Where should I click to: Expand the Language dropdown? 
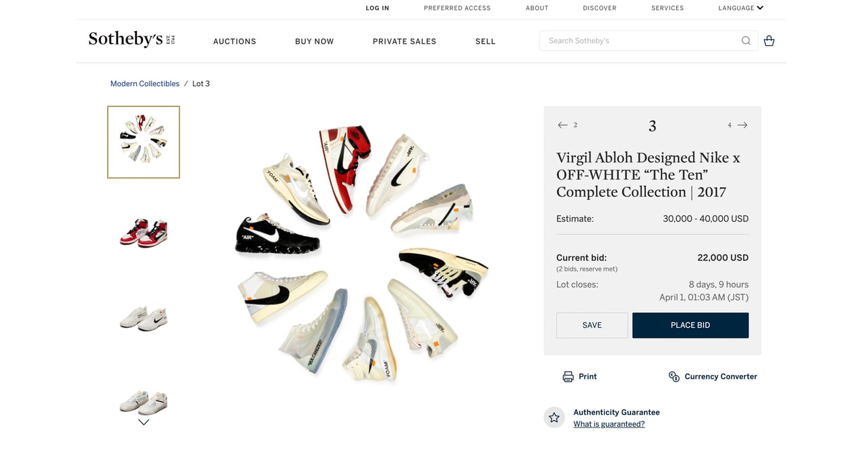741,8
